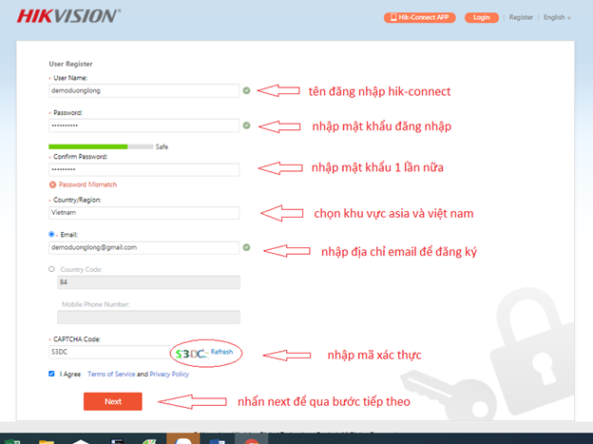This screenshot has width=593, height=444.
Task: Click the Next button
Action: click(x=113, y=401)
